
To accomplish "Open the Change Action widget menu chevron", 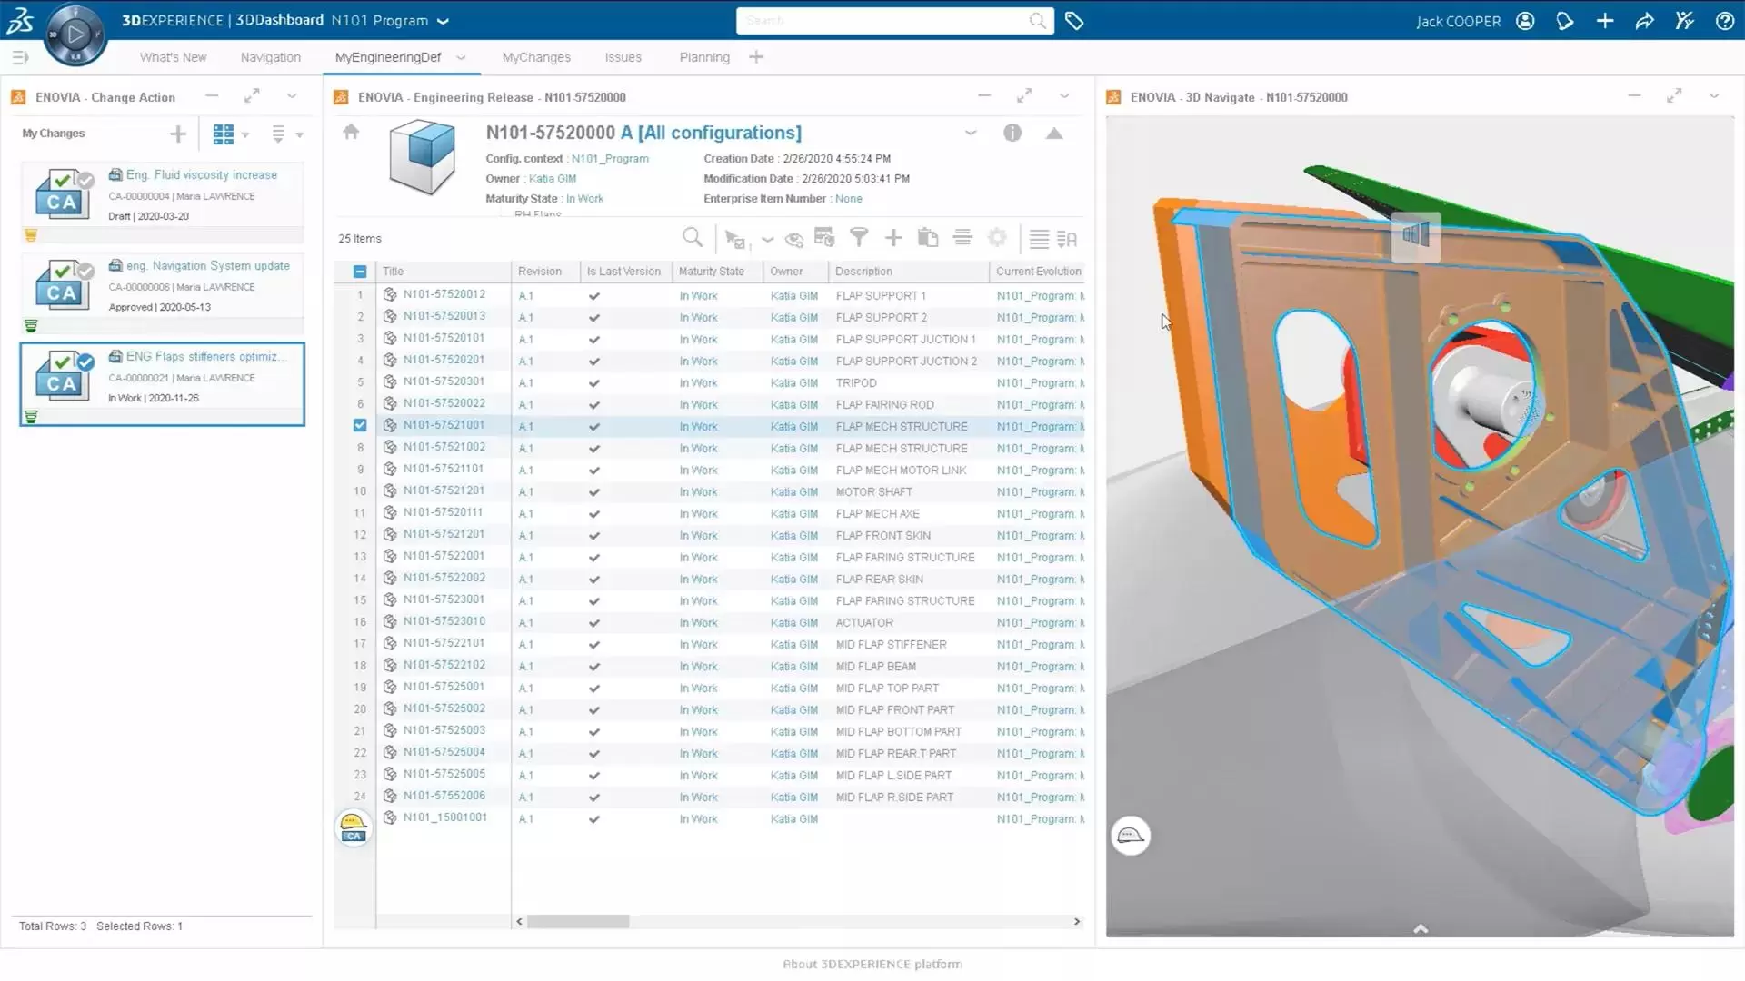I will tap(292, 95).
